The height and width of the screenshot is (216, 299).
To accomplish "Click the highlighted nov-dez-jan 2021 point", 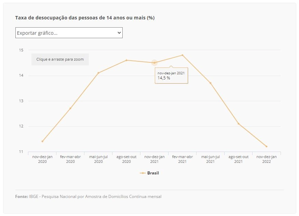I will (154, 63).
